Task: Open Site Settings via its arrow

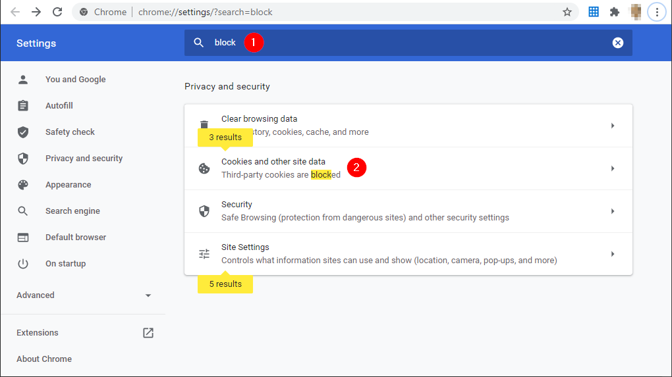Action: click(x=613, y=254)
